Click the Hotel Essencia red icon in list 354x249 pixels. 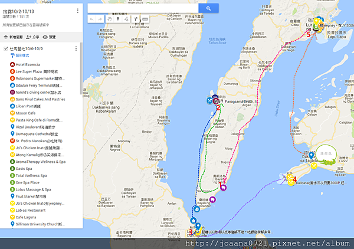click(x=12, y=64)
